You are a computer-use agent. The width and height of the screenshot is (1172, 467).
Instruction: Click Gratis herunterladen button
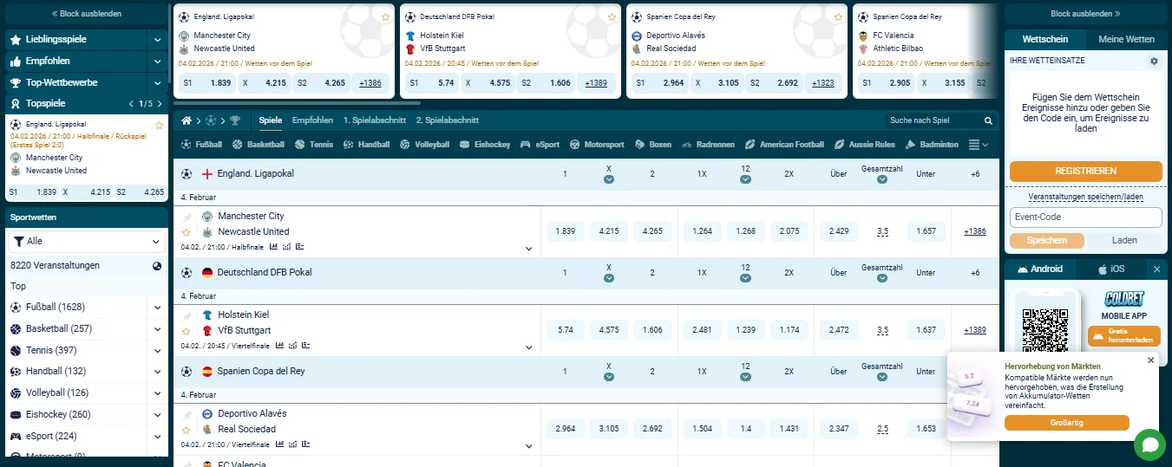(x=1124, y=336)
